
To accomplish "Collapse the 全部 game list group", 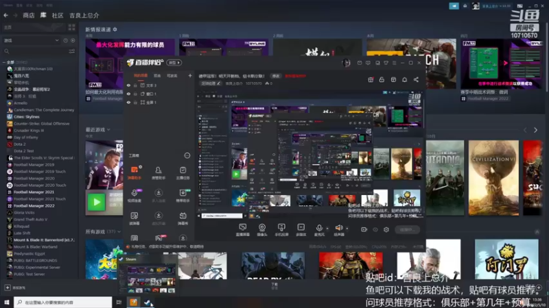I will (4, 62).
